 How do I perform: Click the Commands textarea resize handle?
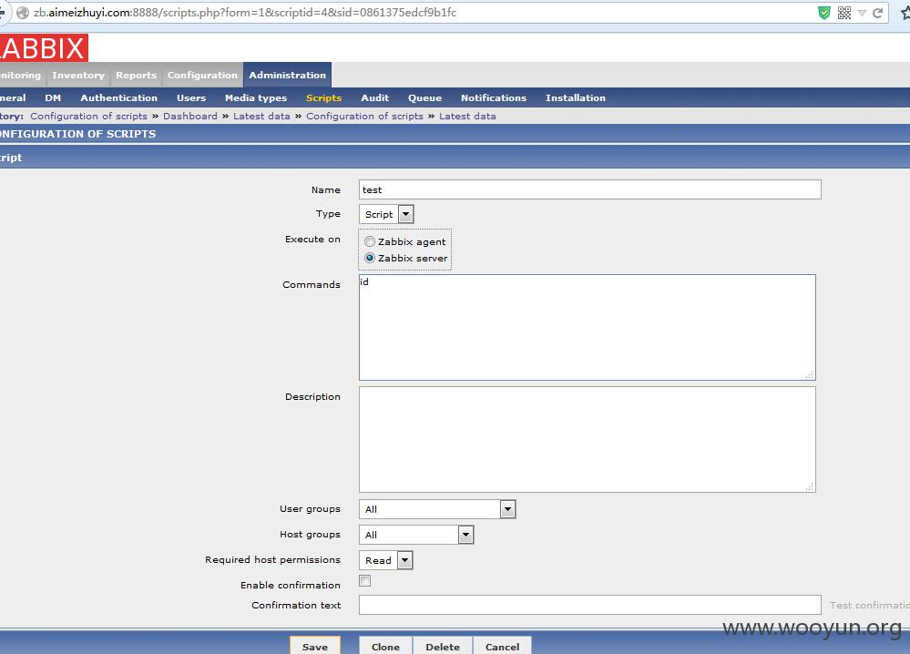point(810,375)
